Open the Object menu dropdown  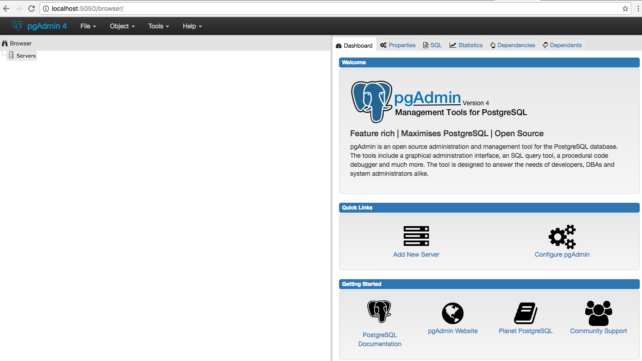(122, 26)
